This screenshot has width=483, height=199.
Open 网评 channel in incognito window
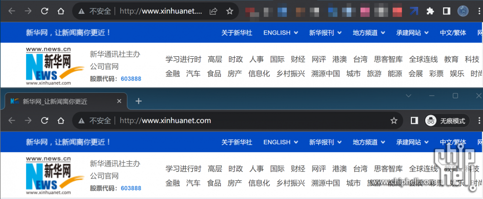319,168
